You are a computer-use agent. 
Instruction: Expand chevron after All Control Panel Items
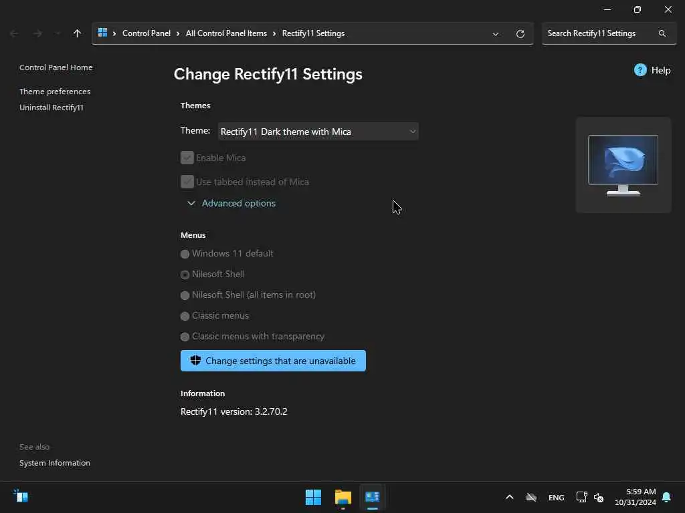274,33
